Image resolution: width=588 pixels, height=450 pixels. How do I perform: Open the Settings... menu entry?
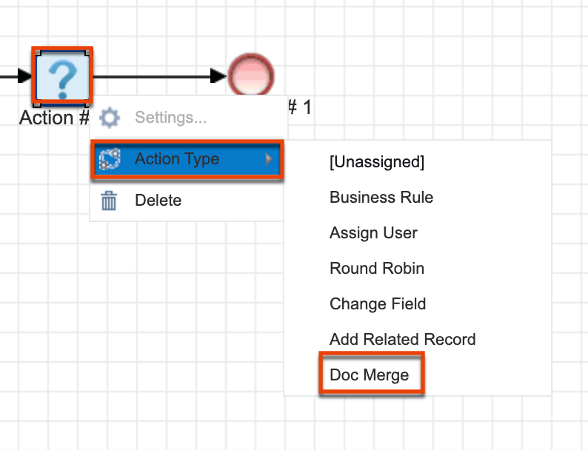pos(170,118)
